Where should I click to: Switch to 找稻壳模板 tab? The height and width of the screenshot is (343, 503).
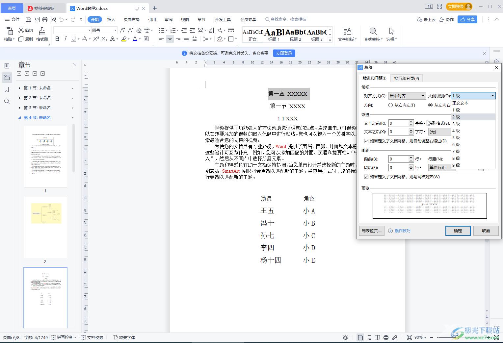click(x=44, y=8)
